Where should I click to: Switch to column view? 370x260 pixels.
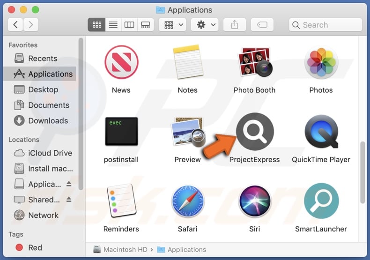click(x=129, y=24)
